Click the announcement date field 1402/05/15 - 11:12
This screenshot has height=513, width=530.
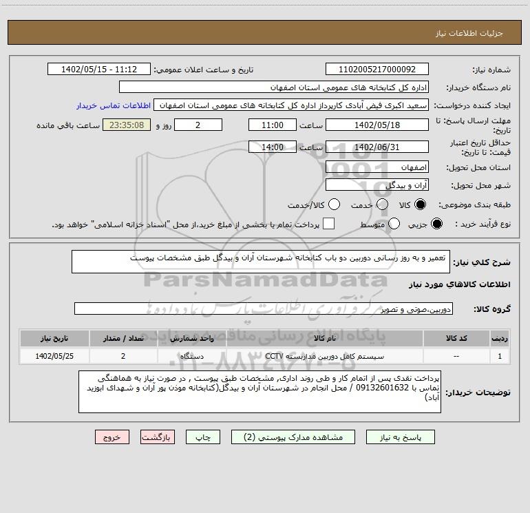tap(99, 70)
